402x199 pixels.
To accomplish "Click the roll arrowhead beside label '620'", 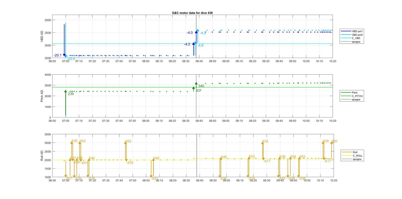I will point(332,143).
